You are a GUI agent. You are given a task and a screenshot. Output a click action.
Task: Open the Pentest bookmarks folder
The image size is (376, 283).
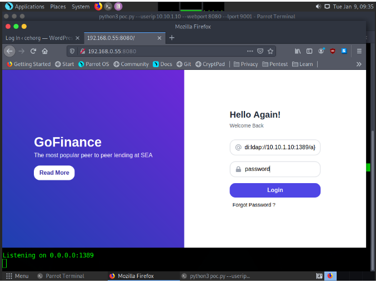click(275, 64)
